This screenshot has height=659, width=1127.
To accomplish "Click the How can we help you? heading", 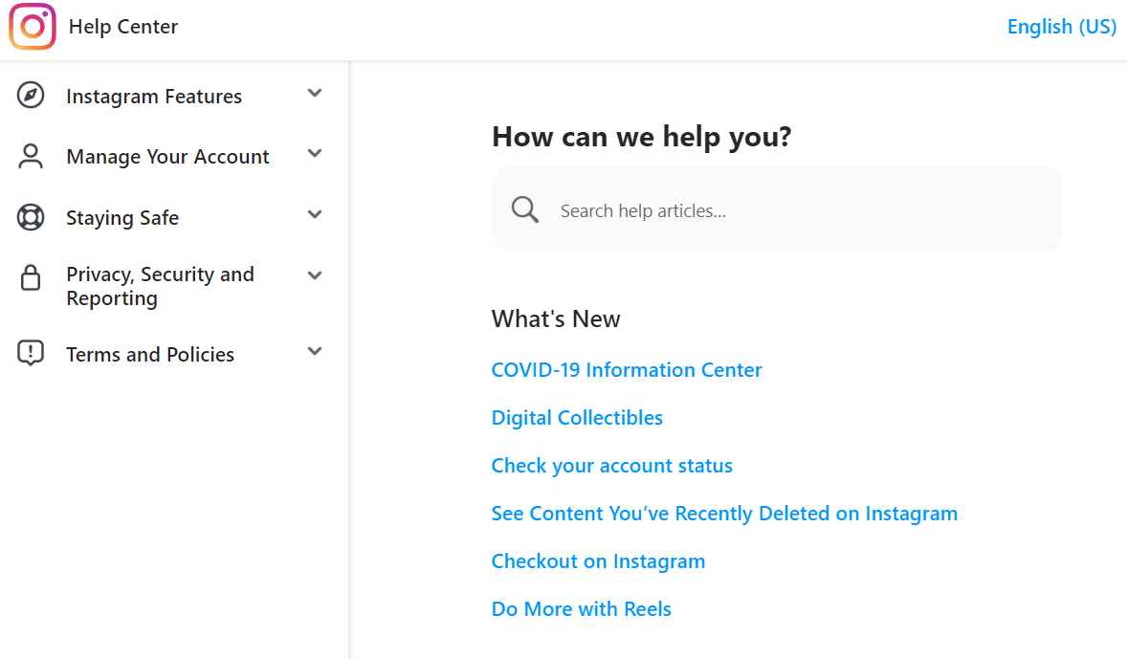I will click(x=642, y=137).
